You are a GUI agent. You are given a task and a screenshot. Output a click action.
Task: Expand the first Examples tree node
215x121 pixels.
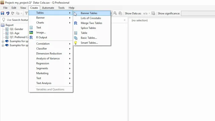point(3,41)
